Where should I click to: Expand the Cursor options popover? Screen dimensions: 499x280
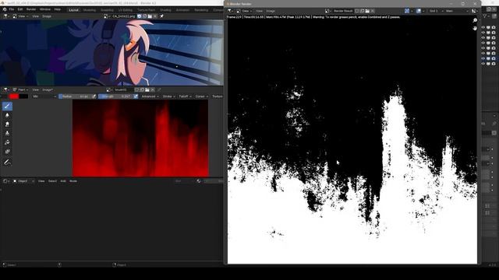[x=202, y=96]
